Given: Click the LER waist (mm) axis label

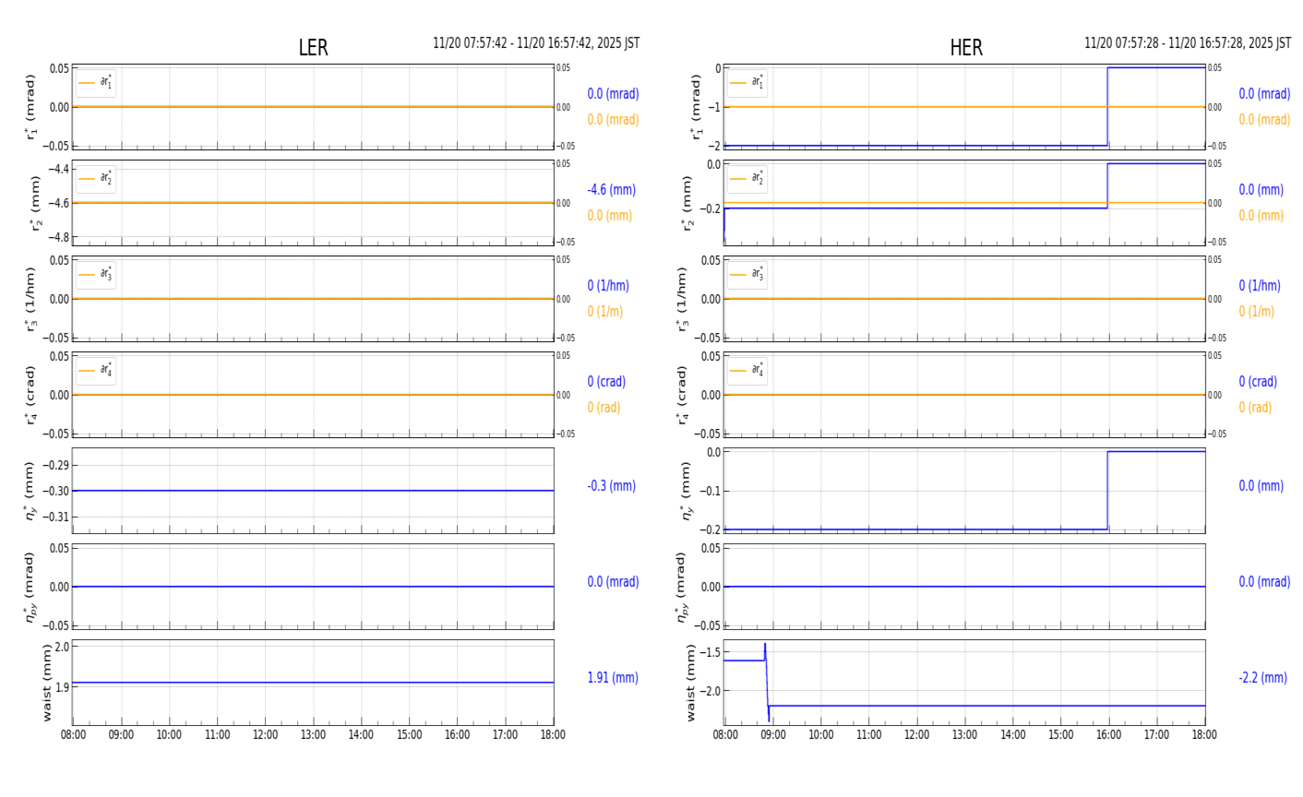Looking at the screenshot, I should 47,683.
